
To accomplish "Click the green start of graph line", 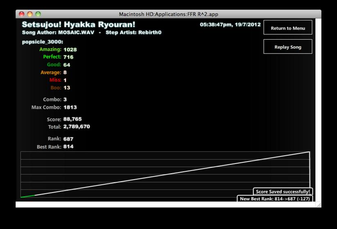I will 27,196.
